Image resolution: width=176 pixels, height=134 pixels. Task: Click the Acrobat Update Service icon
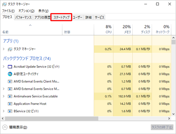pos(10,67)
